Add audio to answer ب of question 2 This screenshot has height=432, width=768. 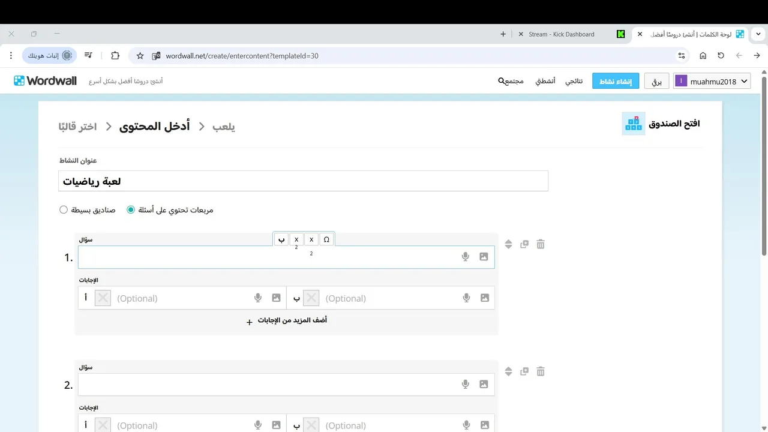[466, 425]
